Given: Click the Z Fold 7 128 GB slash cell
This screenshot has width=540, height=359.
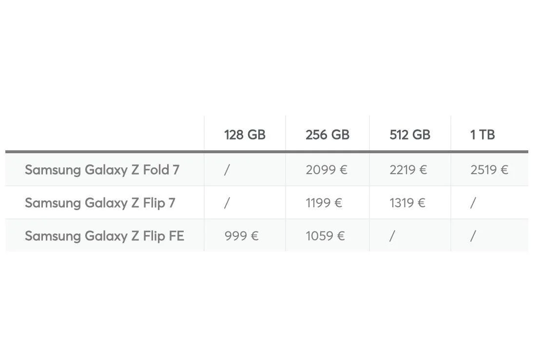Looking at the screenshot, I should pos(227,170).
